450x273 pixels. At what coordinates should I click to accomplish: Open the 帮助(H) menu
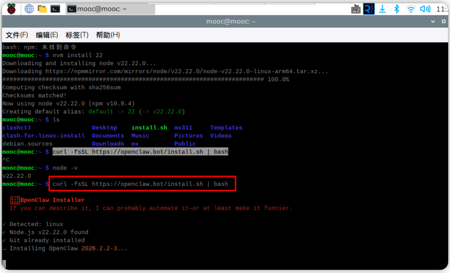pyautogui.click(x=108, y=35)
